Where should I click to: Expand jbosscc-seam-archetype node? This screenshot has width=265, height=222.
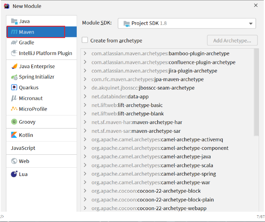[x=85, y=88]
